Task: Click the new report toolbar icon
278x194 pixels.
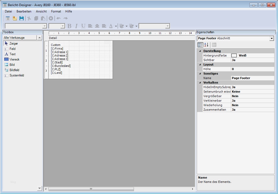Action: 8,18
